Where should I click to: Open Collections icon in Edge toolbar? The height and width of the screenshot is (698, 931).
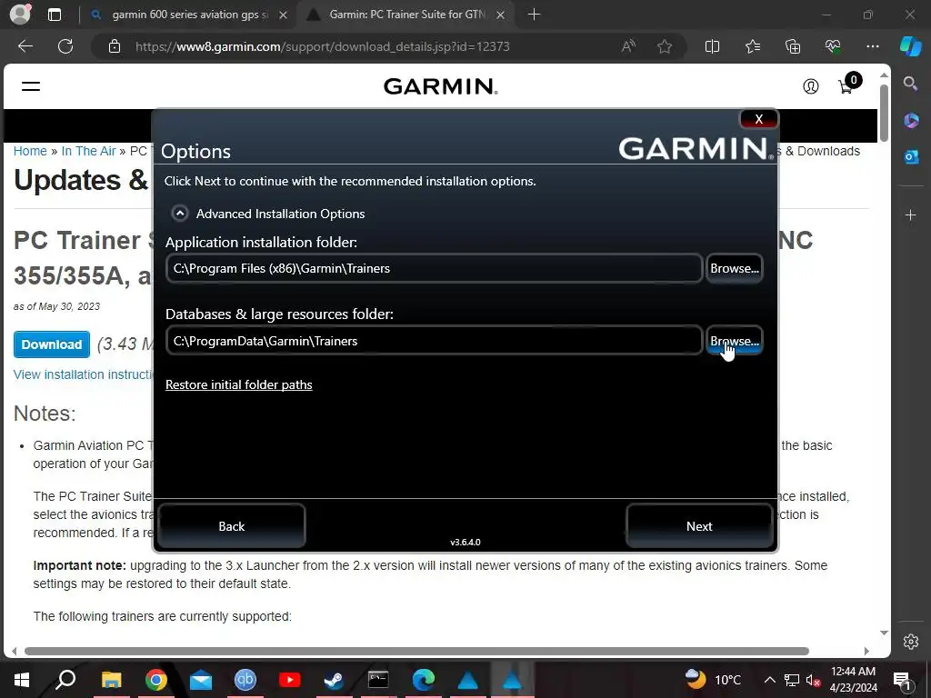[793, 46]
